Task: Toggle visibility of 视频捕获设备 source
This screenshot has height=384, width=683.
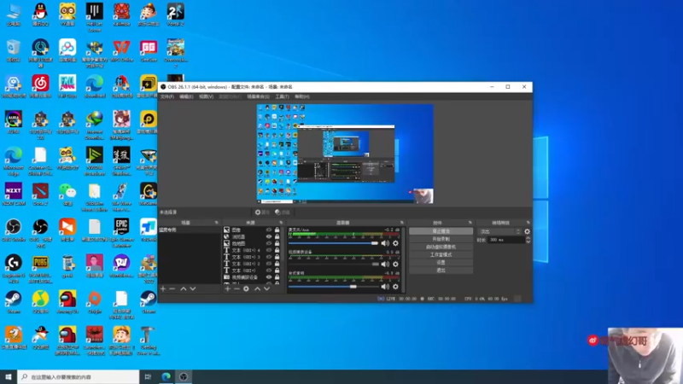Action: click(x=269, y=276)
